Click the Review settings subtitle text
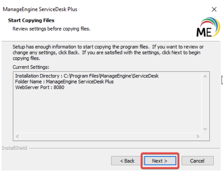223x172 pixels. 51,28
